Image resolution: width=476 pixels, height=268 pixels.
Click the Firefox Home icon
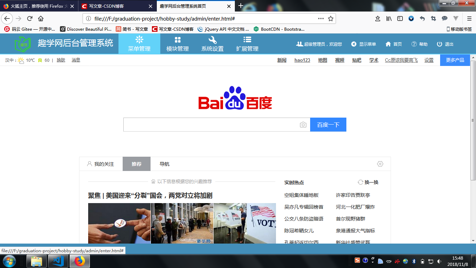(41, 18)
